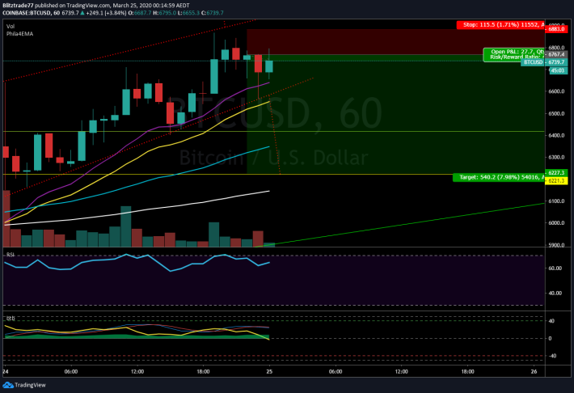Click the 6883.0 stop price tag

point(556,29)
